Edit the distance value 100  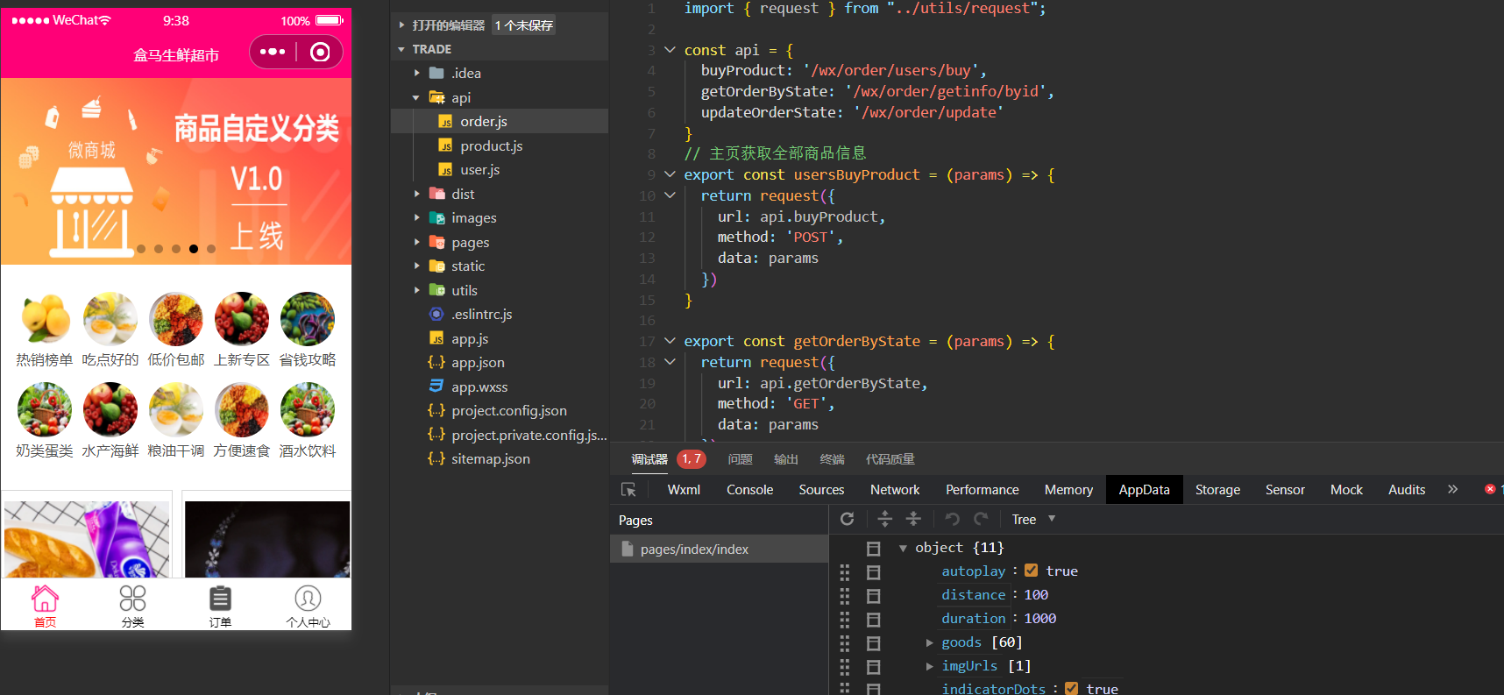point(1036,594)
